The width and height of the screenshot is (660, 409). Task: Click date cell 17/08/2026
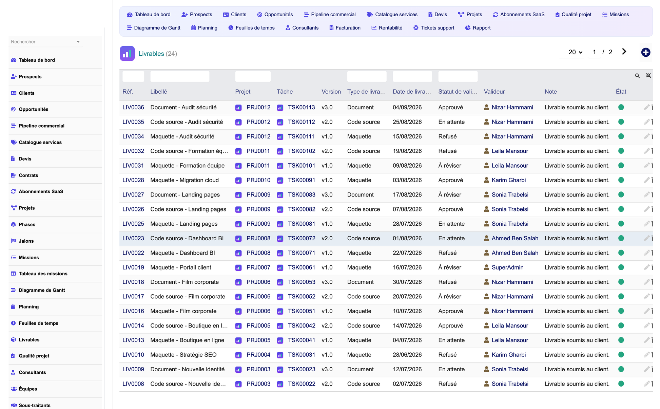[x=407, y=195]
